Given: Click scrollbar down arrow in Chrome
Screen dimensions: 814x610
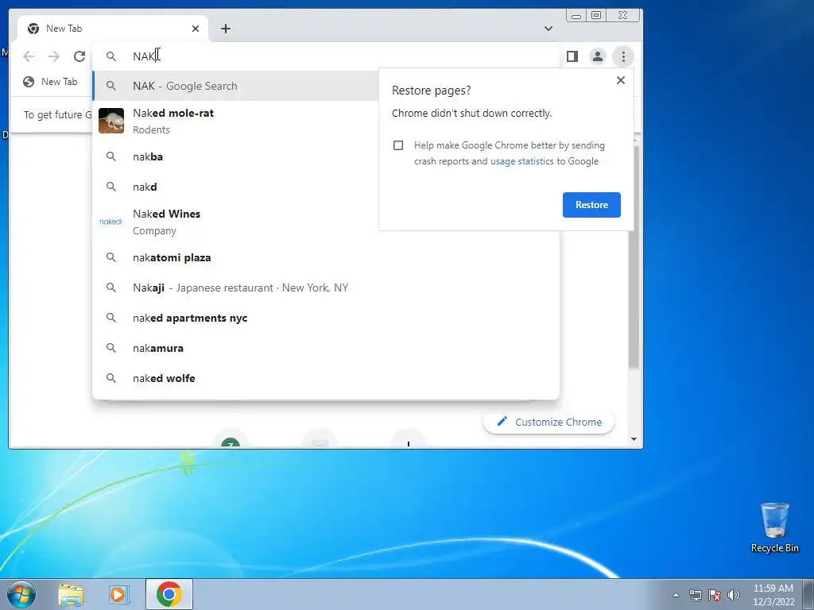Looking at the screenshot, I should click(634, 439).
